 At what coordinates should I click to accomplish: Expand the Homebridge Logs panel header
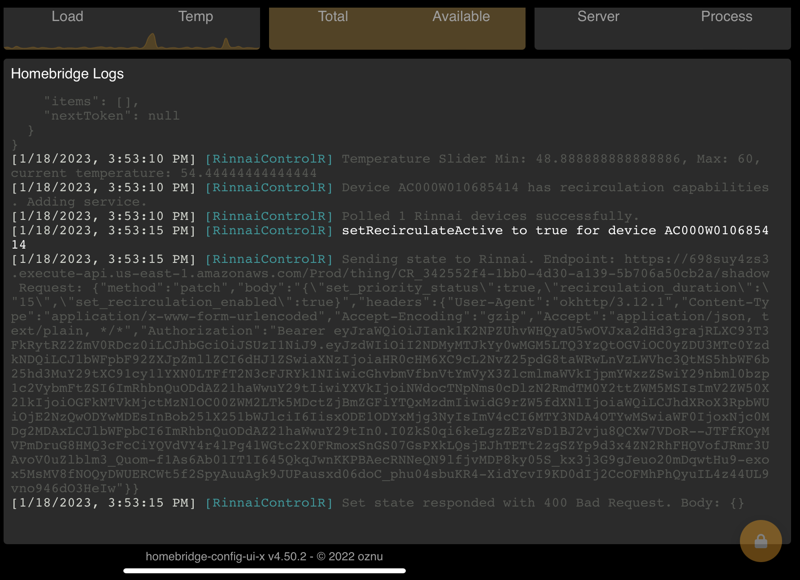coord(67,74)
